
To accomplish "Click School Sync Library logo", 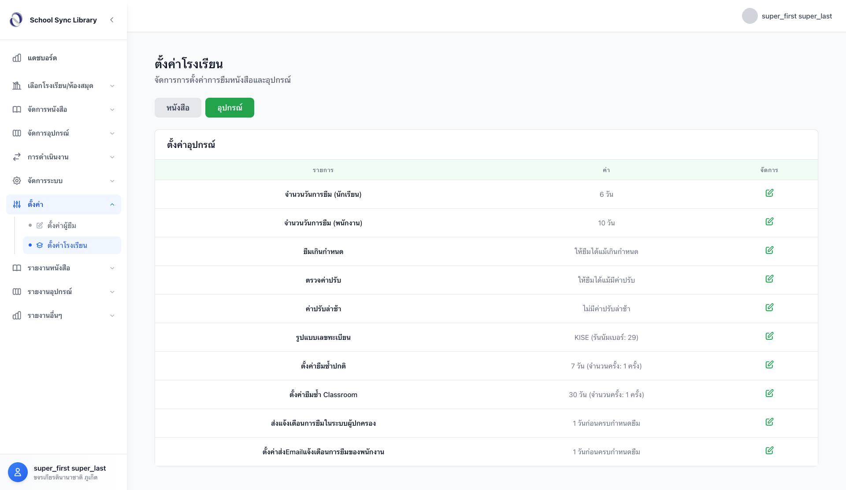I will tap(16, 20).
